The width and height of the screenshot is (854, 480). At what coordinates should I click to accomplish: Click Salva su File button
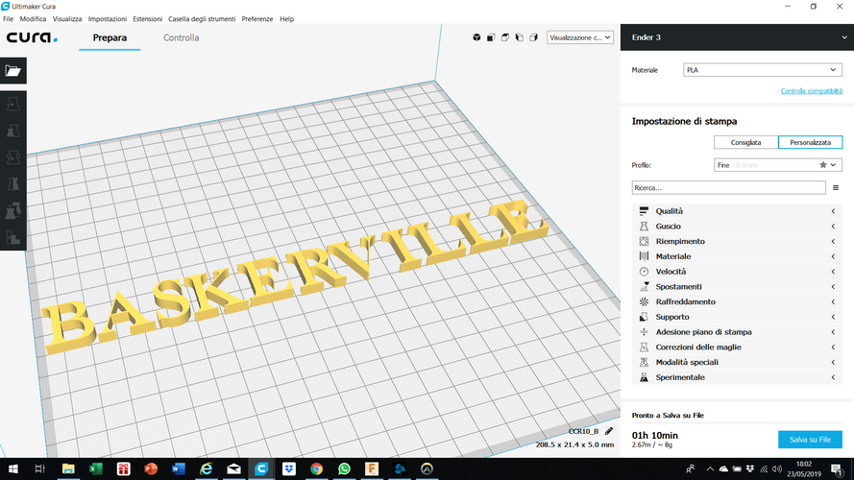coord(810,440)
